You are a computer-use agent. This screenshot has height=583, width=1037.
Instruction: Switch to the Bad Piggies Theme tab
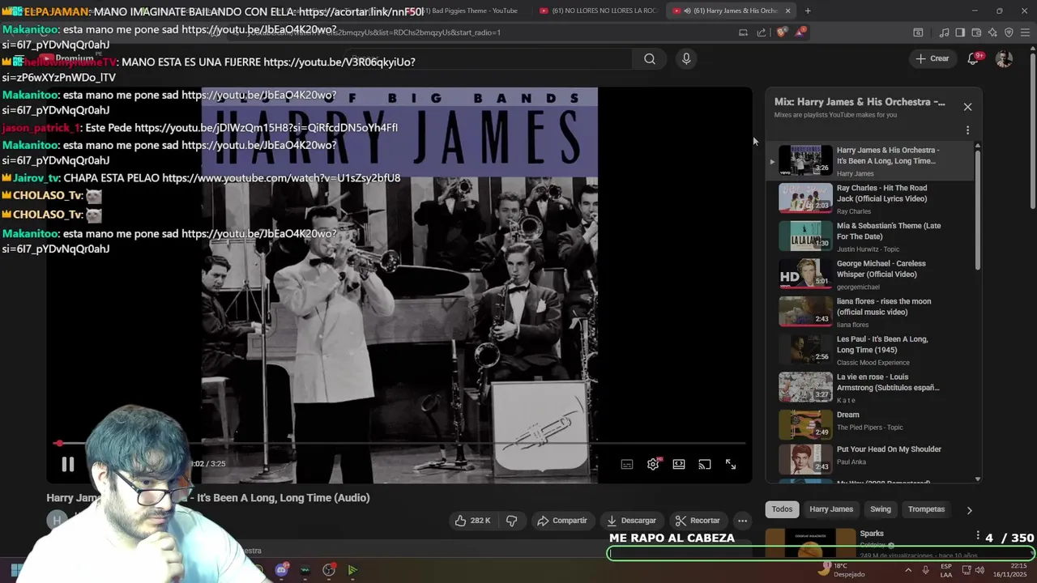[x=470, y=11]
